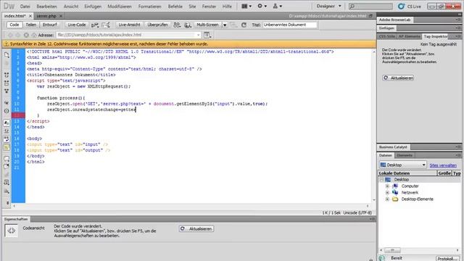464x261 pixels.
Task: Switch to the CSS-Stile panel tab
Action: click(x=386, y=36)
